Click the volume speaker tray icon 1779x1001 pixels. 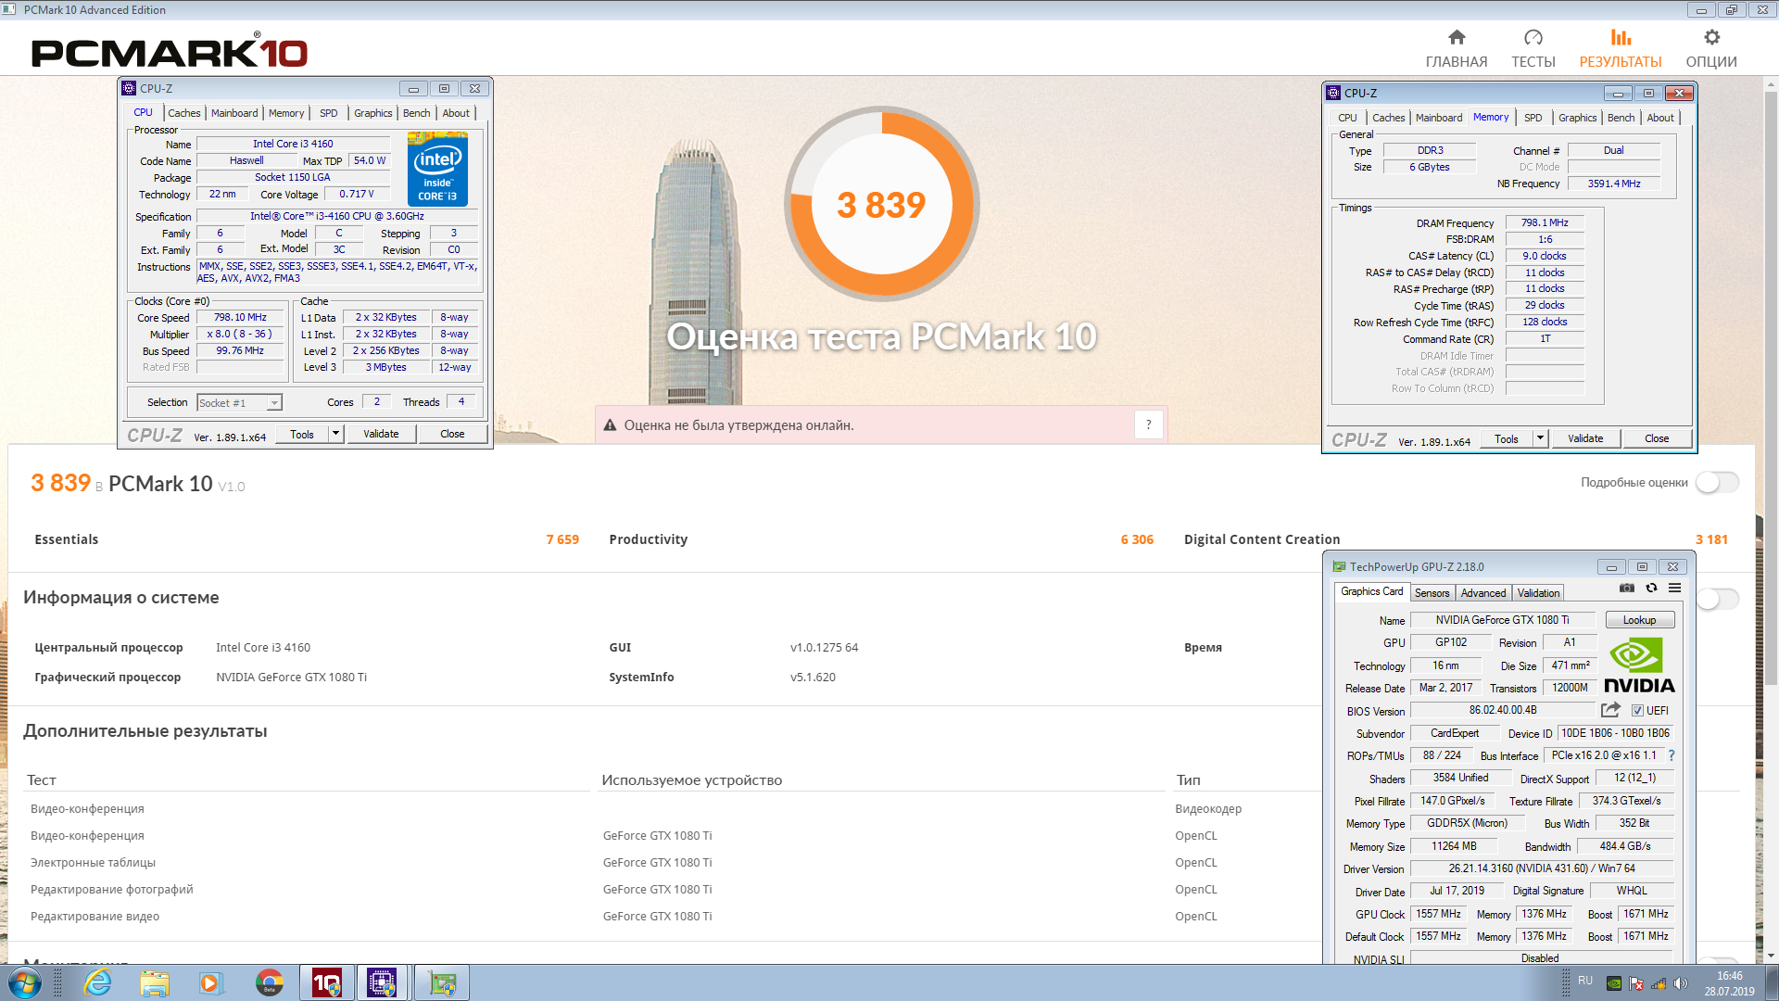point(1681,983)
